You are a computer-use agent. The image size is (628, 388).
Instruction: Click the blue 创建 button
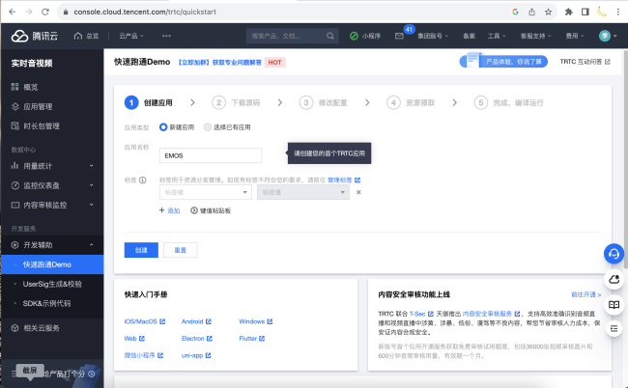[x=141, y=250]
